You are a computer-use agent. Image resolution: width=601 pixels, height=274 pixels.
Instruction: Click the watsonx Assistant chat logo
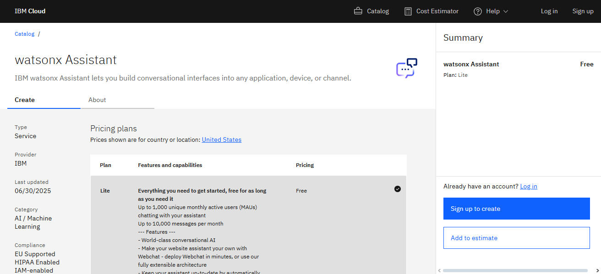[407, 68]
